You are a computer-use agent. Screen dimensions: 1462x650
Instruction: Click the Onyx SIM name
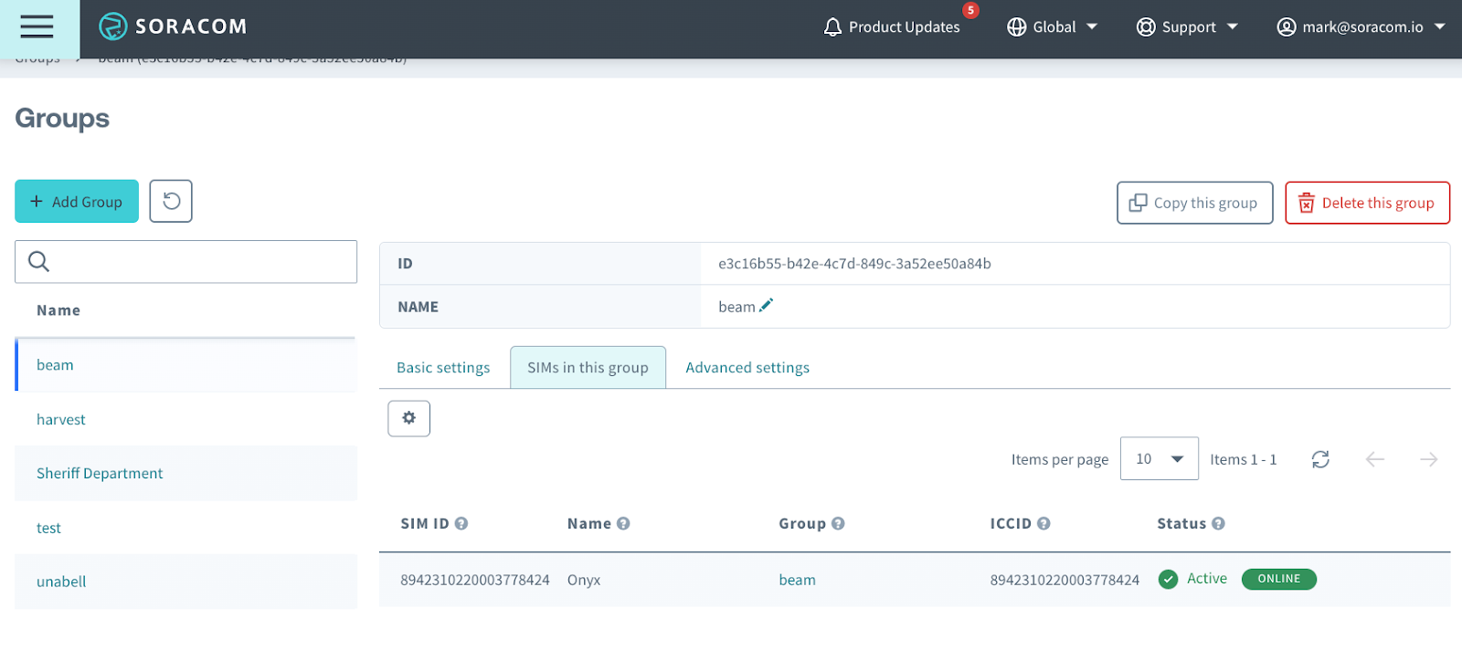(584, 580)
